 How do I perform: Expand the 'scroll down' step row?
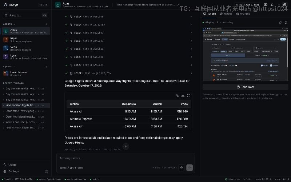pos(128,73)
